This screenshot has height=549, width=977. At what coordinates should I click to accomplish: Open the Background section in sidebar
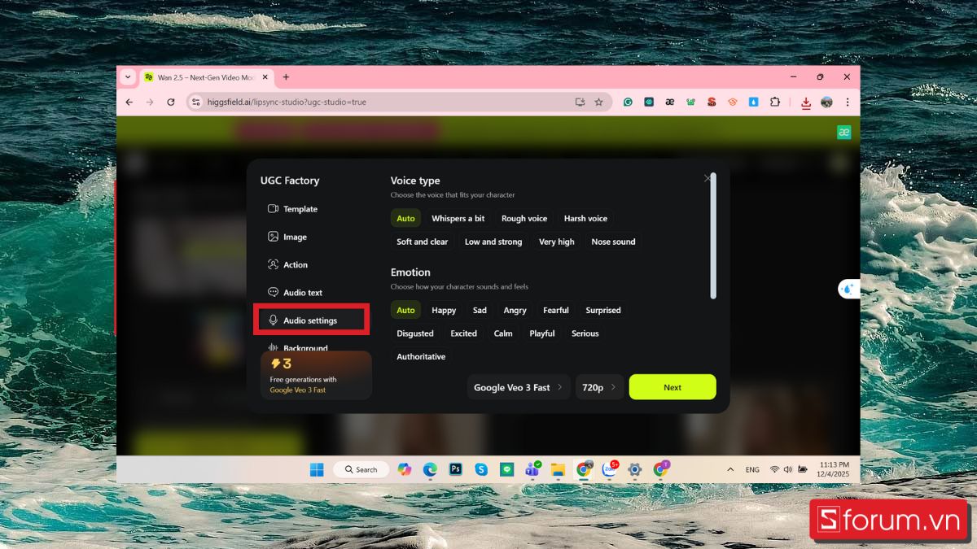coord(297,347)
